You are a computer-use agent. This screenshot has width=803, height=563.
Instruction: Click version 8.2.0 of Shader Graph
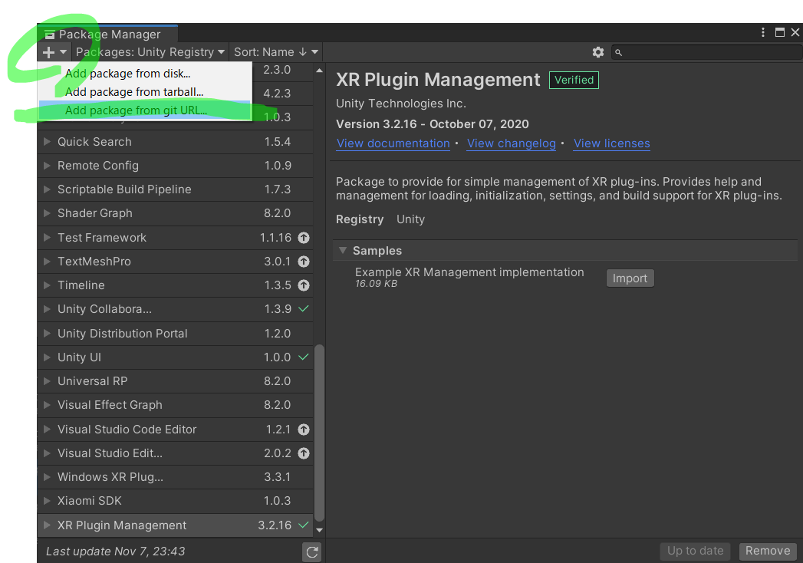click(277, 213)
